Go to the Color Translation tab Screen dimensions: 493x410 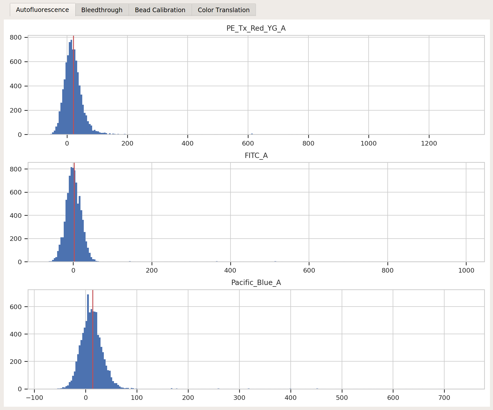(x=224, y=10)
